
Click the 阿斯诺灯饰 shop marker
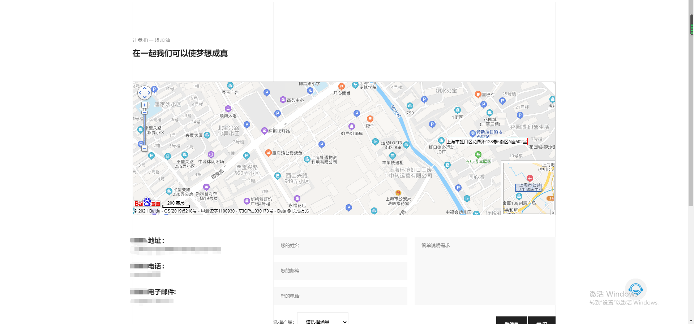265,131
